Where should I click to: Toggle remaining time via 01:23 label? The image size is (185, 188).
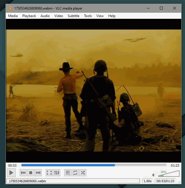(x=175, y=165)
